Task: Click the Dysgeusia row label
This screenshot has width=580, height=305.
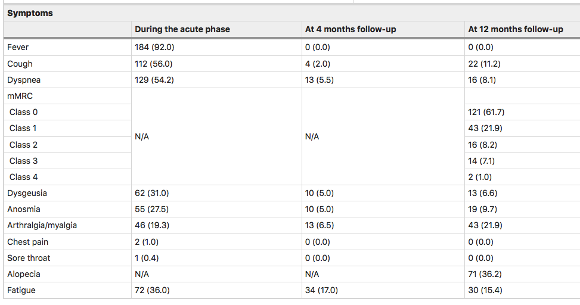Action: tap(27, 193)
